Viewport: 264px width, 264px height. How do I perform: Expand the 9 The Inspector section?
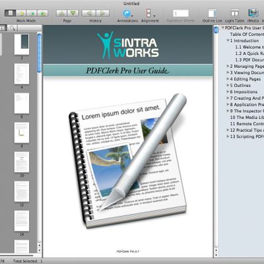(228, 111)
